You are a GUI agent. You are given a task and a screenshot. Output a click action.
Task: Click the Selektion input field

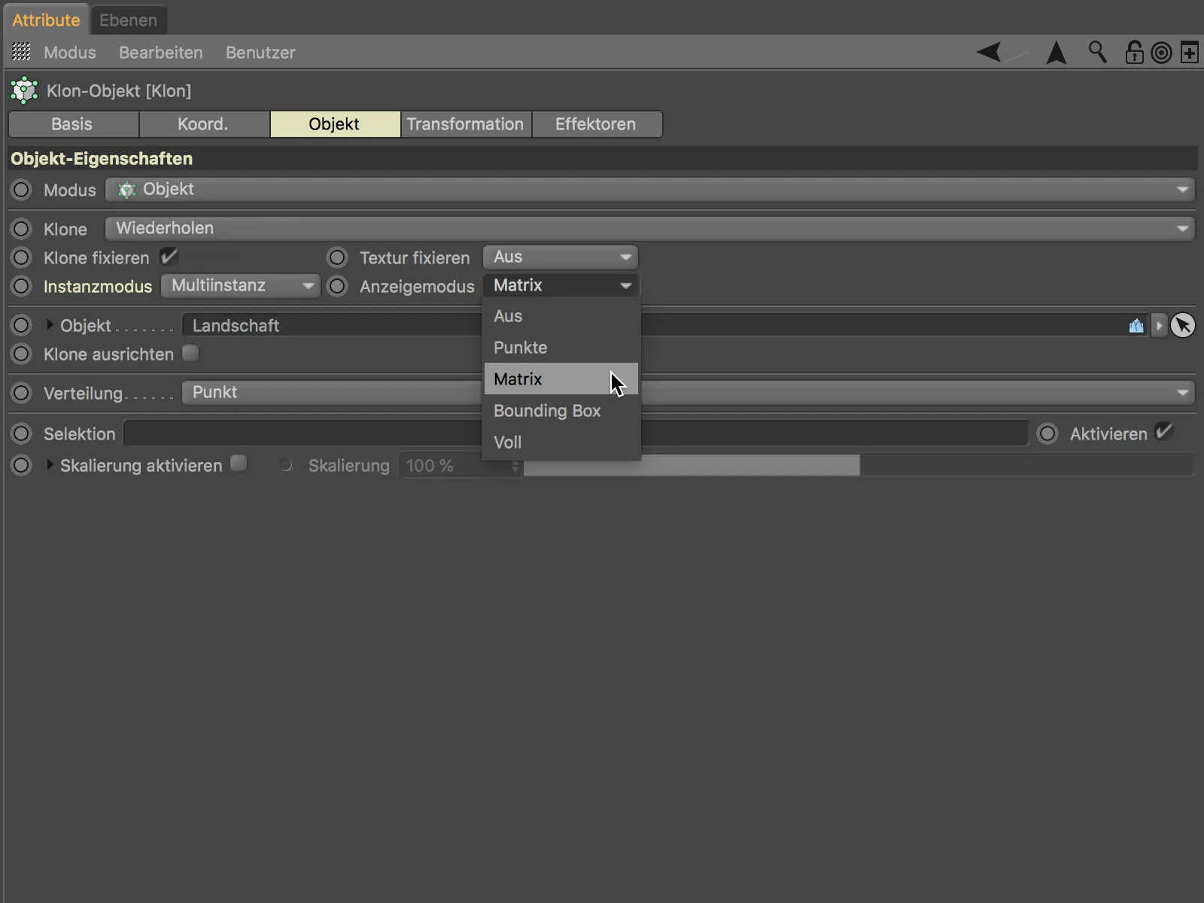click(x=576, y=433)
